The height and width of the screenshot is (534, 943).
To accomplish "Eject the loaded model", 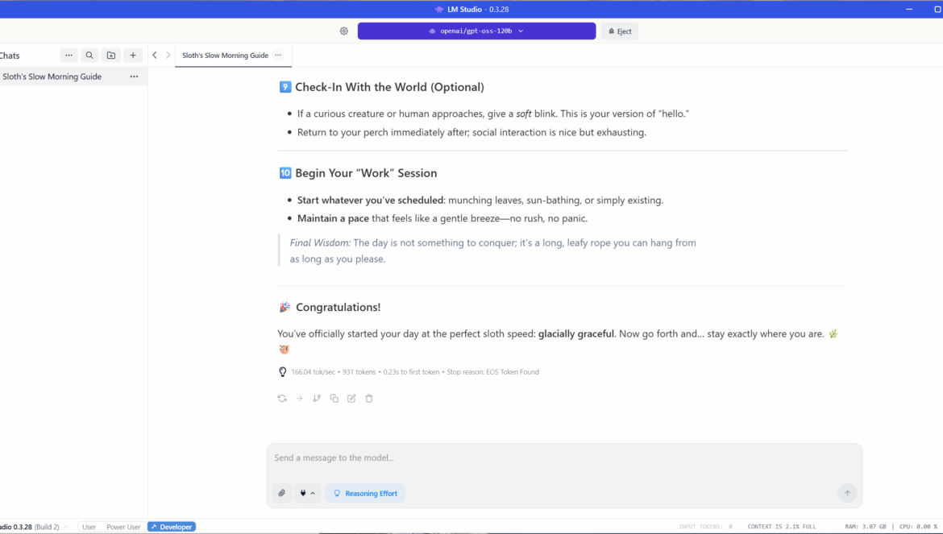I will (x=619, y=31).
